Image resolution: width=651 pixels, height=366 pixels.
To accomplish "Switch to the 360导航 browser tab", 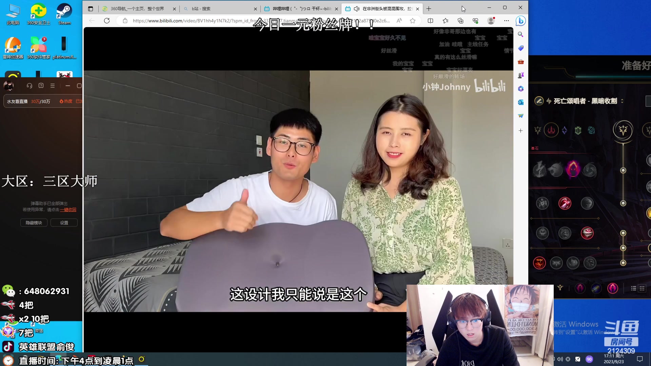I will point(137,9).
